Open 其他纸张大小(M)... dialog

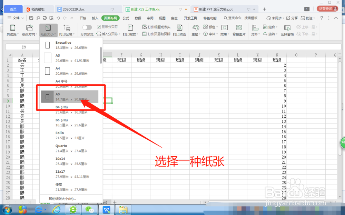[62, 199]
